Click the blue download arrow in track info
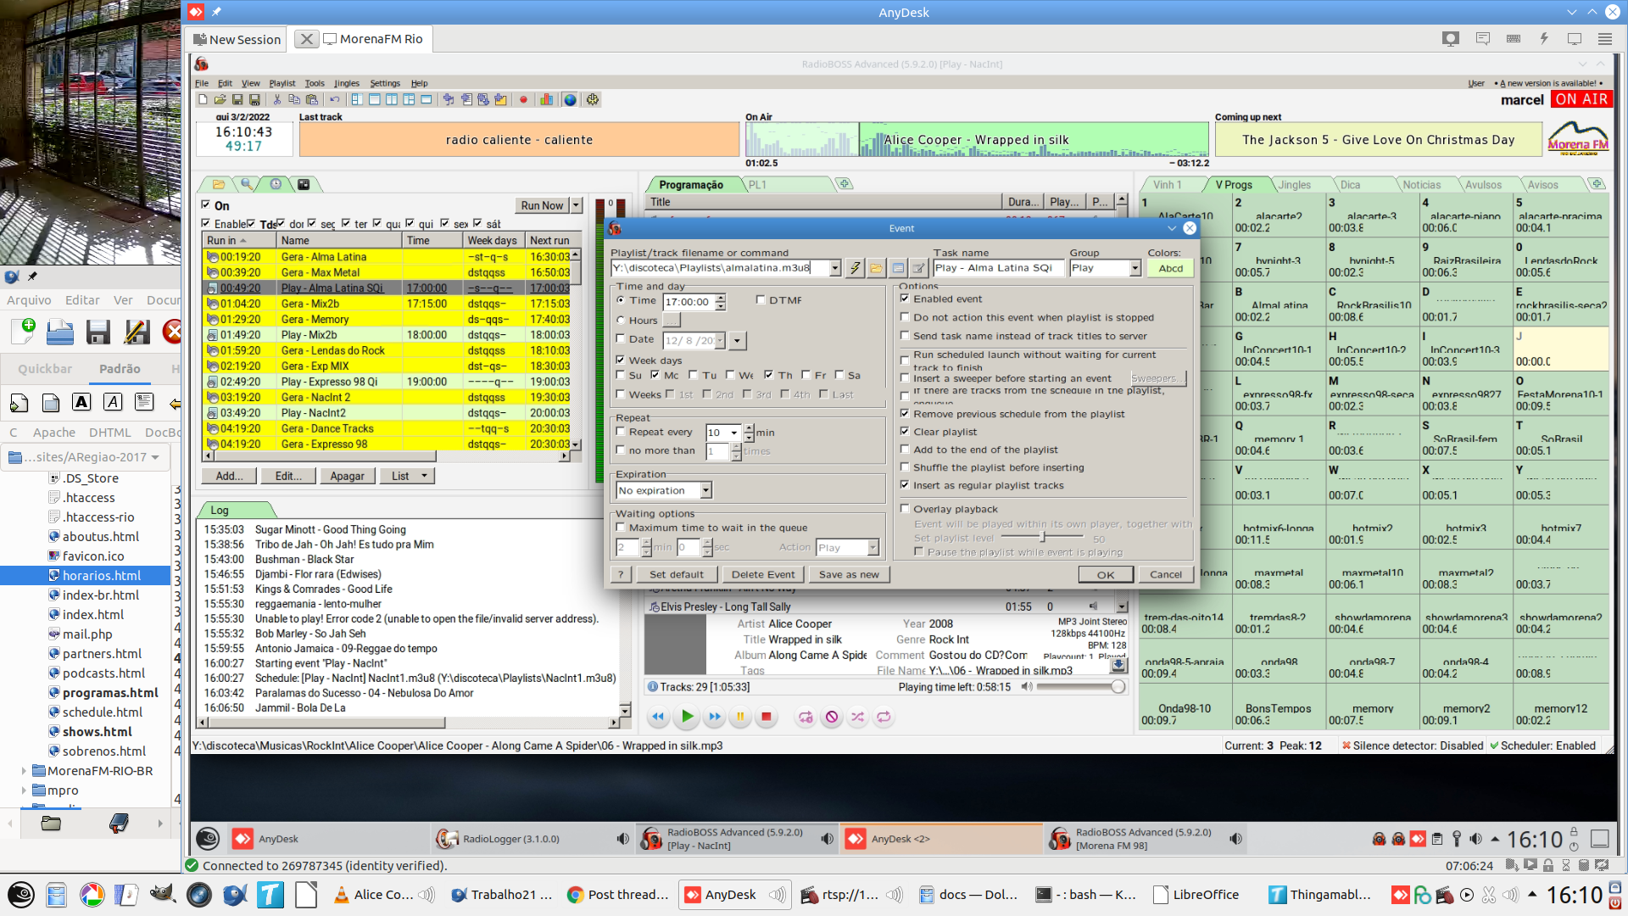The height and width of the screenshot is (916, 1628). 1119,665
